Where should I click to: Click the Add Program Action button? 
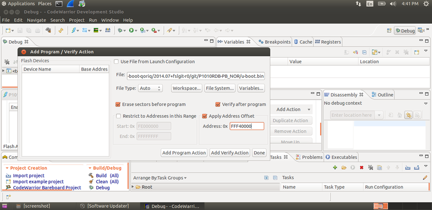tap(184, 152)
